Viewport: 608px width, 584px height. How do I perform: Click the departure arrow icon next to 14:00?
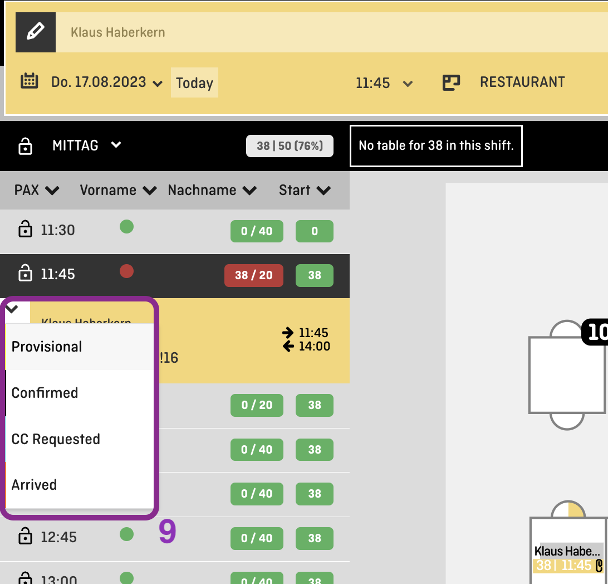tap(287, 346)
